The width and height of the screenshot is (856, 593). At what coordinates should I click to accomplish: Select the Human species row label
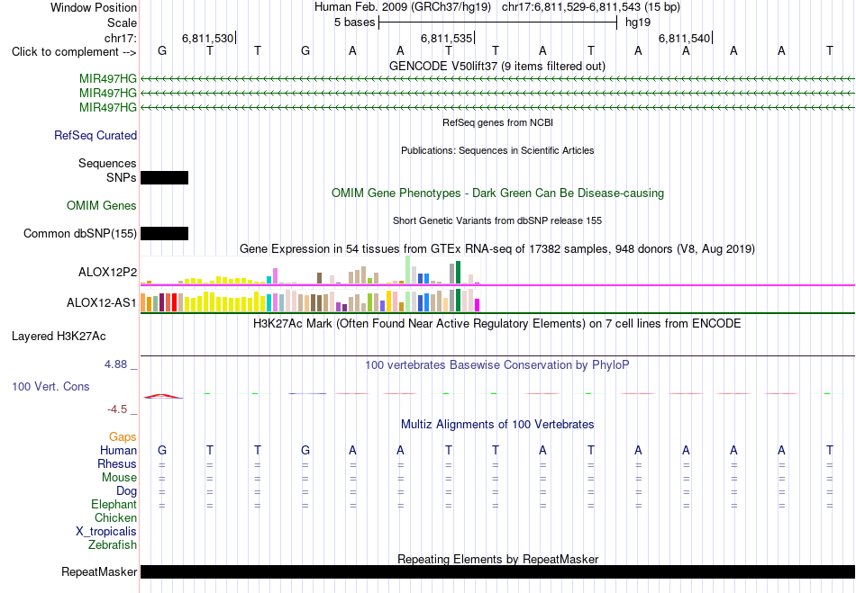(x=118, y=450)
